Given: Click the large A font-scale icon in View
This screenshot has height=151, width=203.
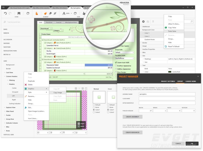Looking at the screenshot, I should (64, 13).
